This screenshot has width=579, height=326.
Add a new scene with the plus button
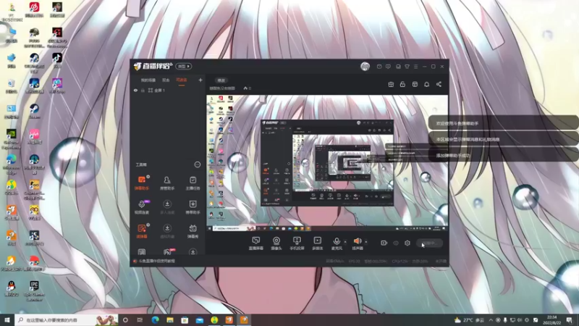[200, 80]
